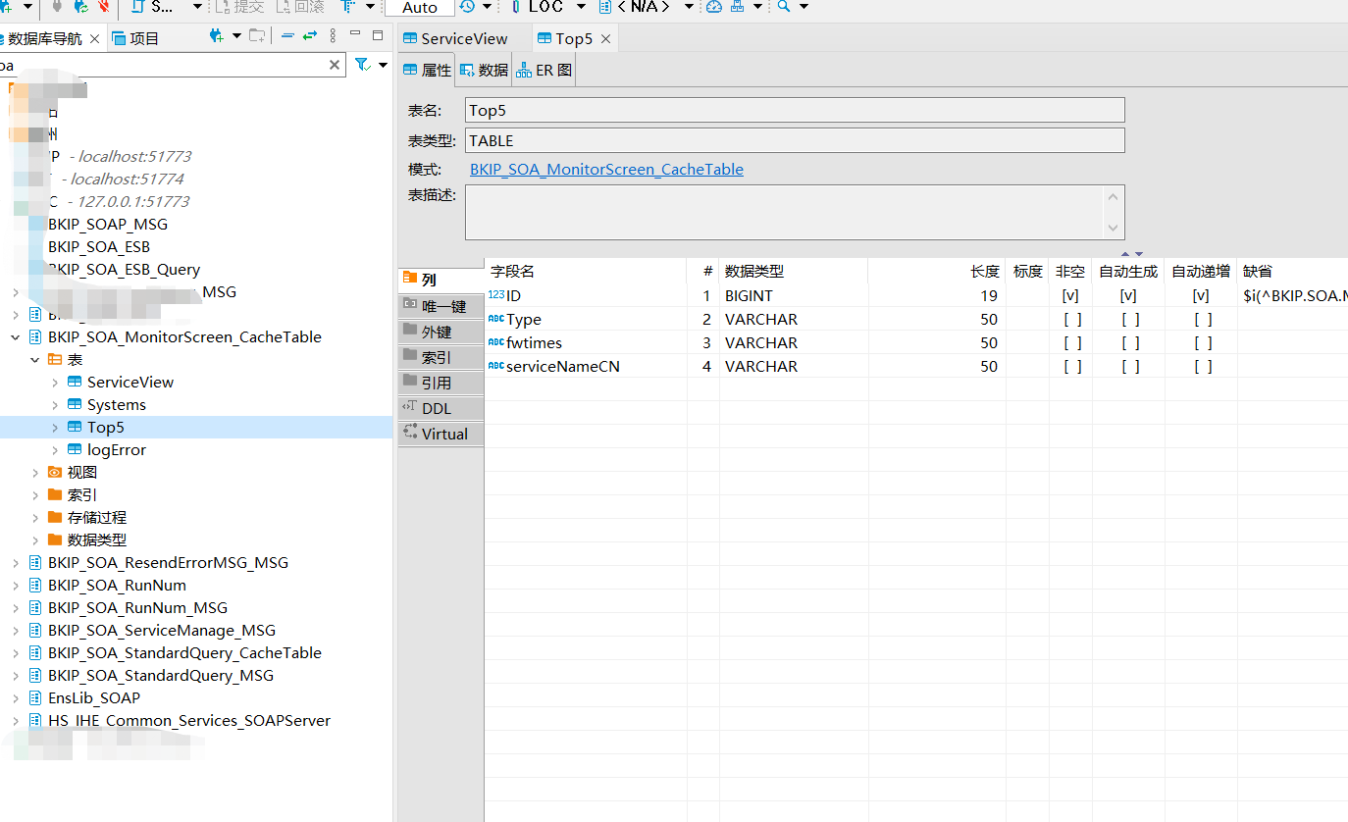Toggle the 非空 checkbox for the Type column
The height and width of the screenshot is (822, 1348).
(x=1071, y=319)
